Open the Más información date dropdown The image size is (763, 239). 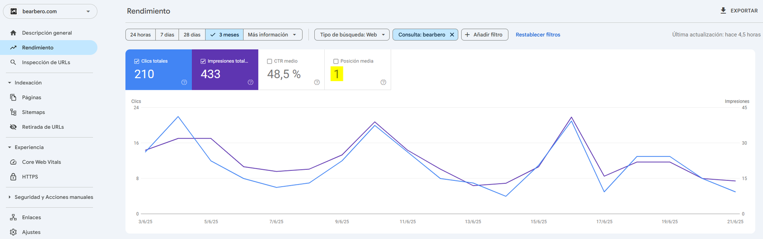(x=273, y=35)
